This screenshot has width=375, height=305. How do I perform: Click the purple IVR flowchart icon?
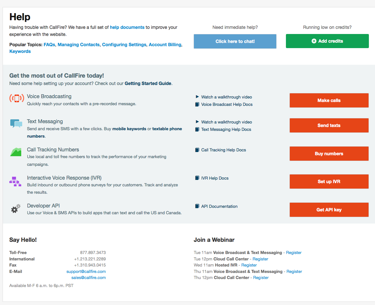15,182
